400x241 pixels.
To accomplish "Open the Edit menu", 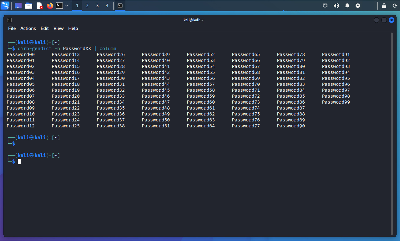I will [45, 28].
